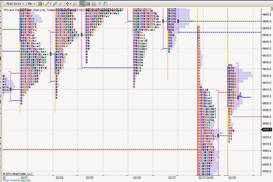Click the candlestick chart style icon

pos(40,4)
